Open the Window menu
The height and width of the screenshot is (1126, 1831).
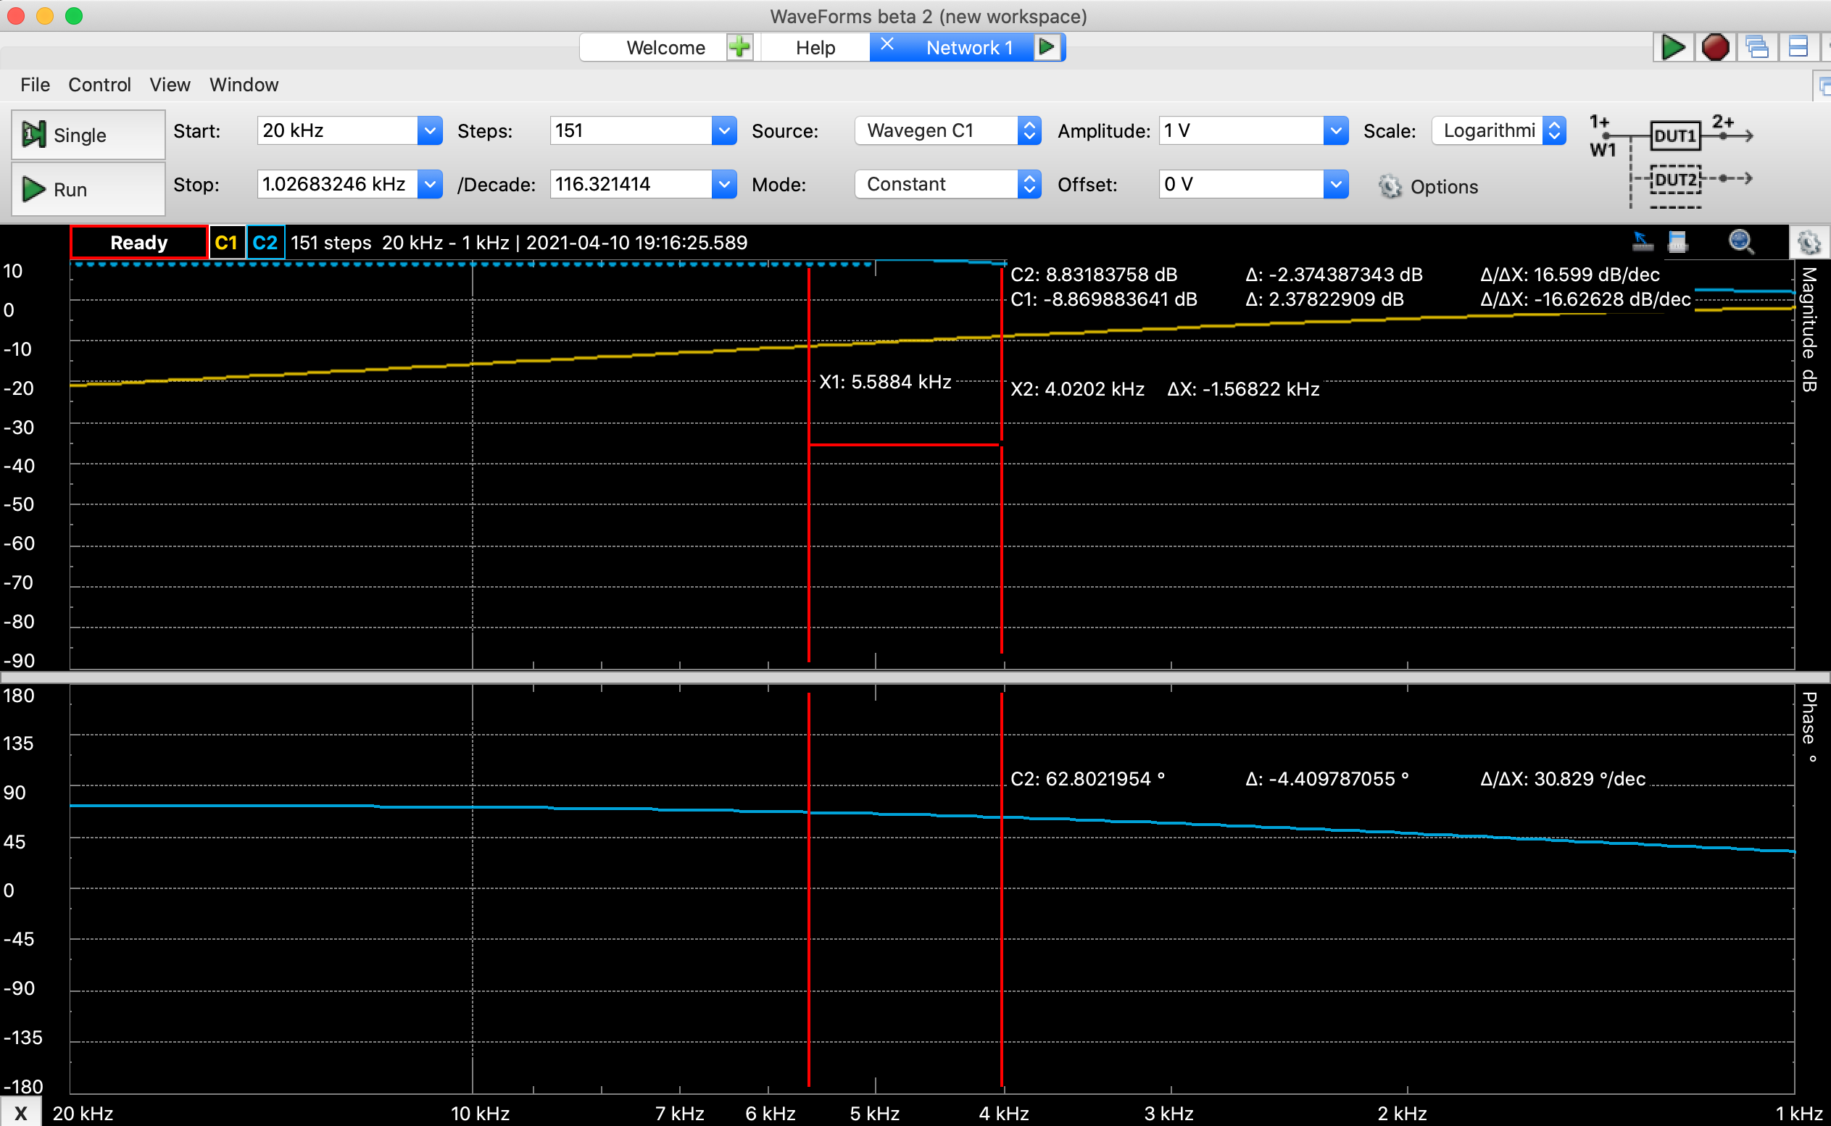pos(244,85)
